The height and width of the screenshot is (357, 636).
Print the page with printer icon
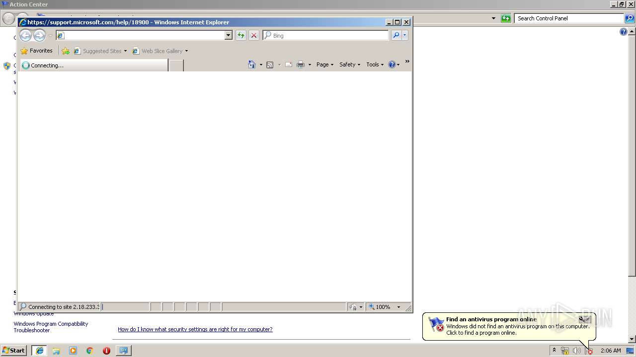(x=301, y=64)
